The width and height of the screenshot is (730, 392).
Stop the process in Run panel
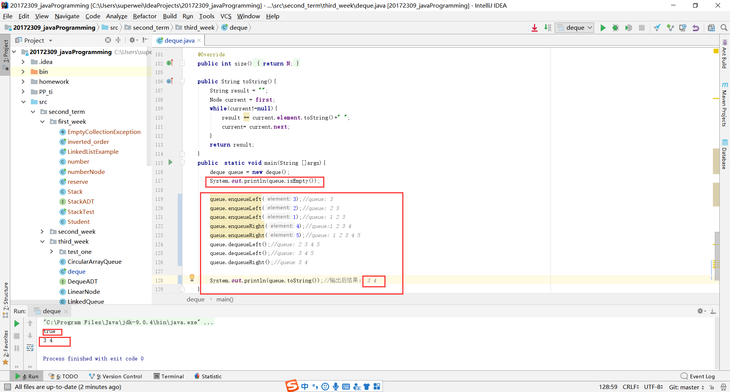[x=17, y=336]
